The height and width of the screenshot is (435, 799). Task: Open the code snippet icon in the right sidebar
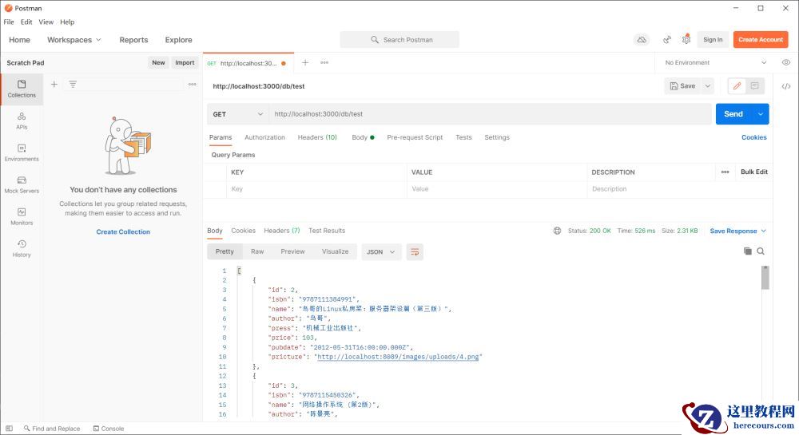click(x=786, y=86)
